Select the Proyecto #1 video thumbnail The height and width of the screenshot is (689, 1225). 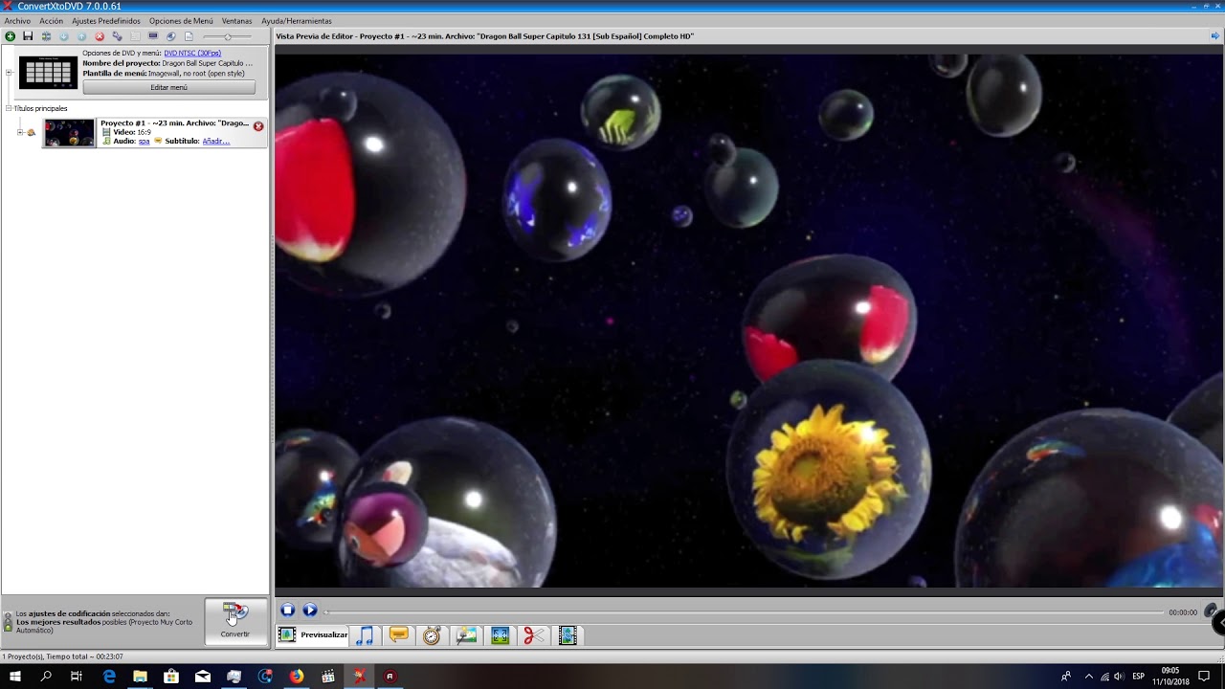pos(69,132)
